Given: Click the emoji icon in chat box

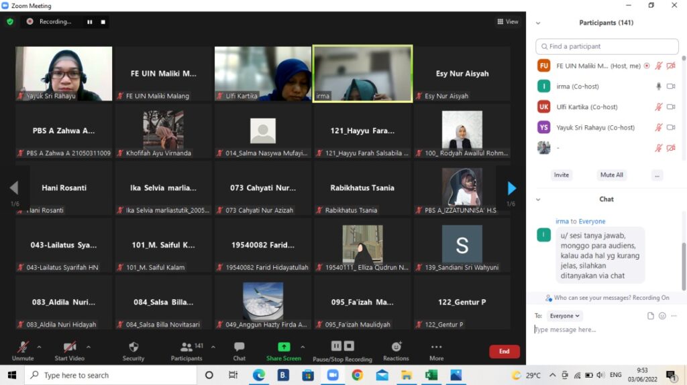Looking at the screenshot, I should pyautogui.click(x=662, y=316).
